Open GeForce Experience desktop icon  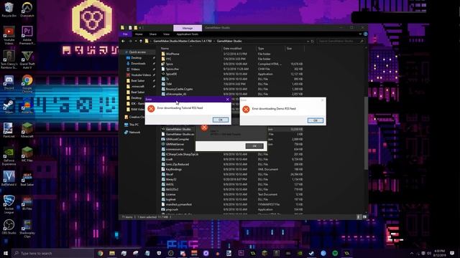pyautogui.click(x=9, y=156)
